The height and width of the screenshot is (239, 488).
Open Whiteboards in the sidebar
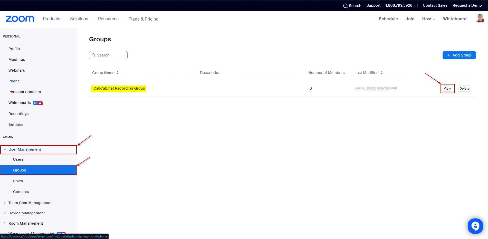20,103
